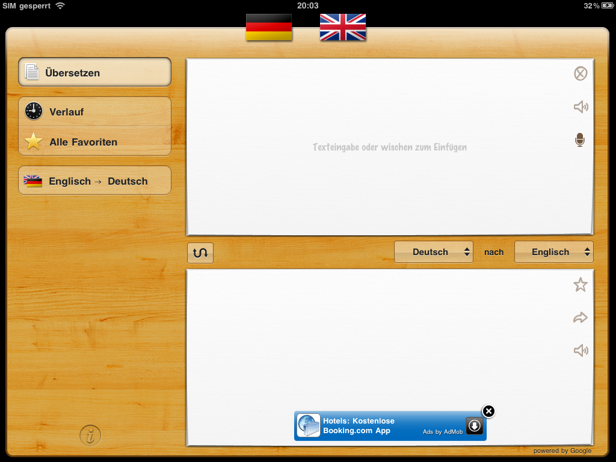Tap the text input area to enter text
Viewport: 616px width, 462px height.
tap(389, 146)
